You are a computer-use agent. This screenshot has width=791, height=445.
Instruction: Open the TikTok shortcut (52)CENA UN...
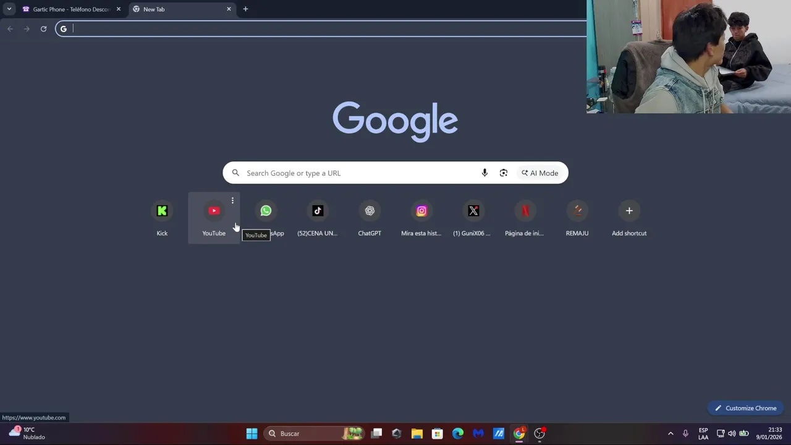318,218
